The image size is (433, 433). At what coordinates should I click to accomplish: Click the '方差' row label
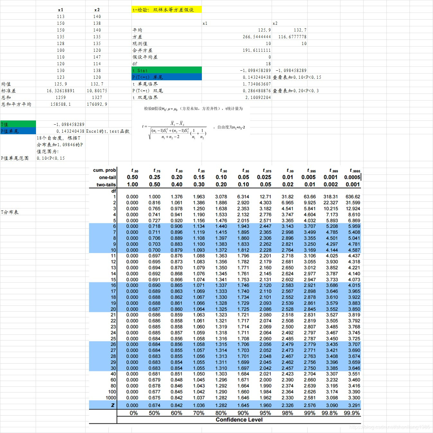137,37
